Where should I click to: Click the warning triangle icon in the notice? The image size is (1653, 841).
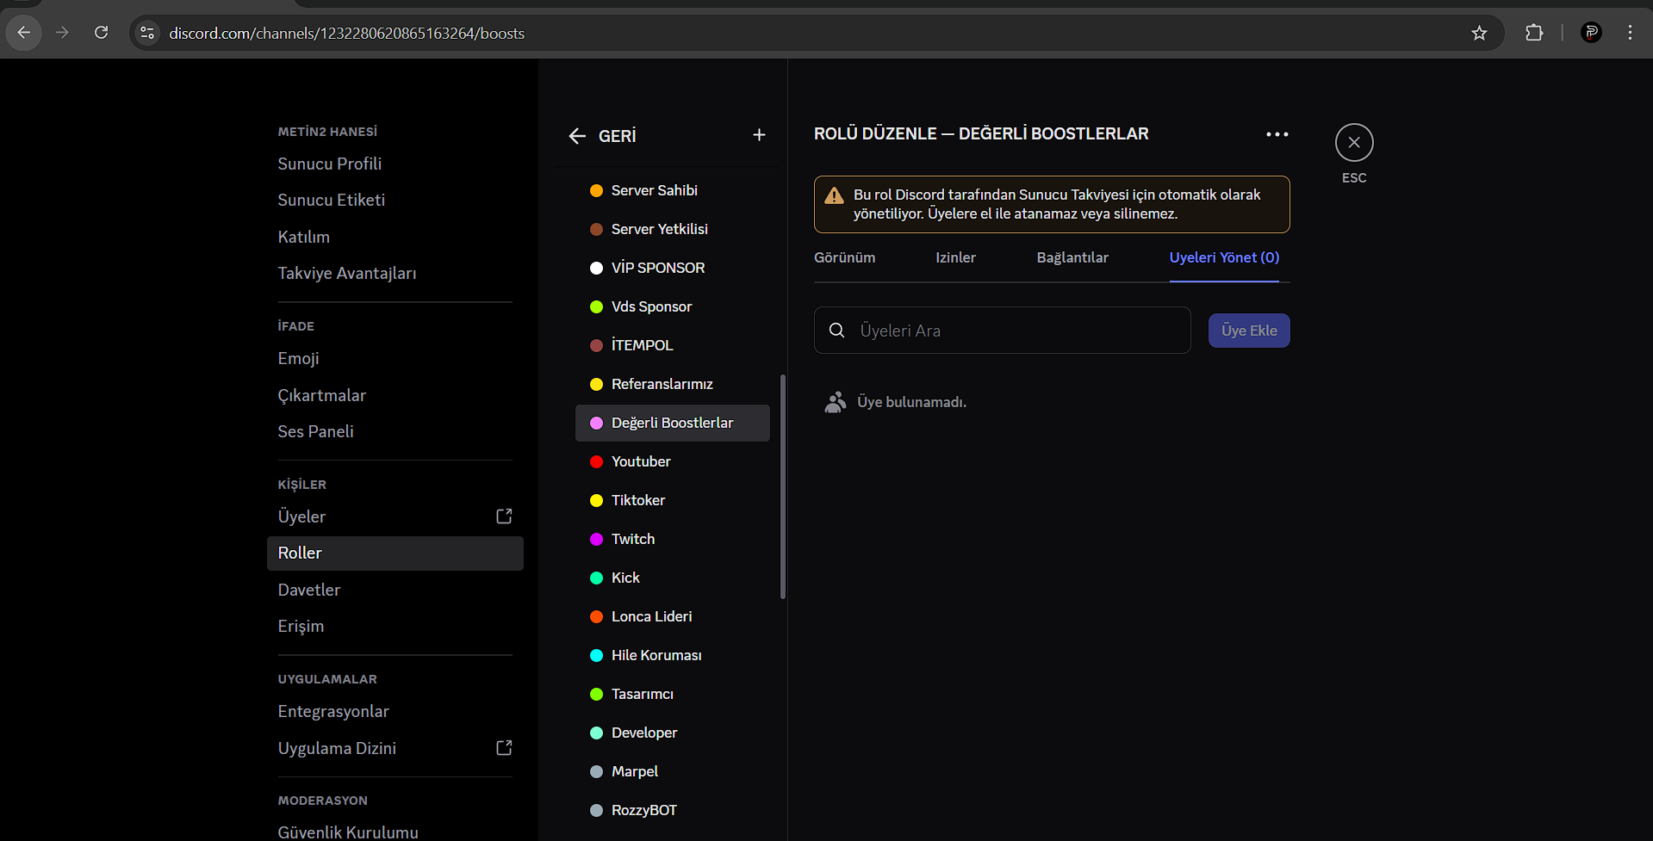(834, 195)
